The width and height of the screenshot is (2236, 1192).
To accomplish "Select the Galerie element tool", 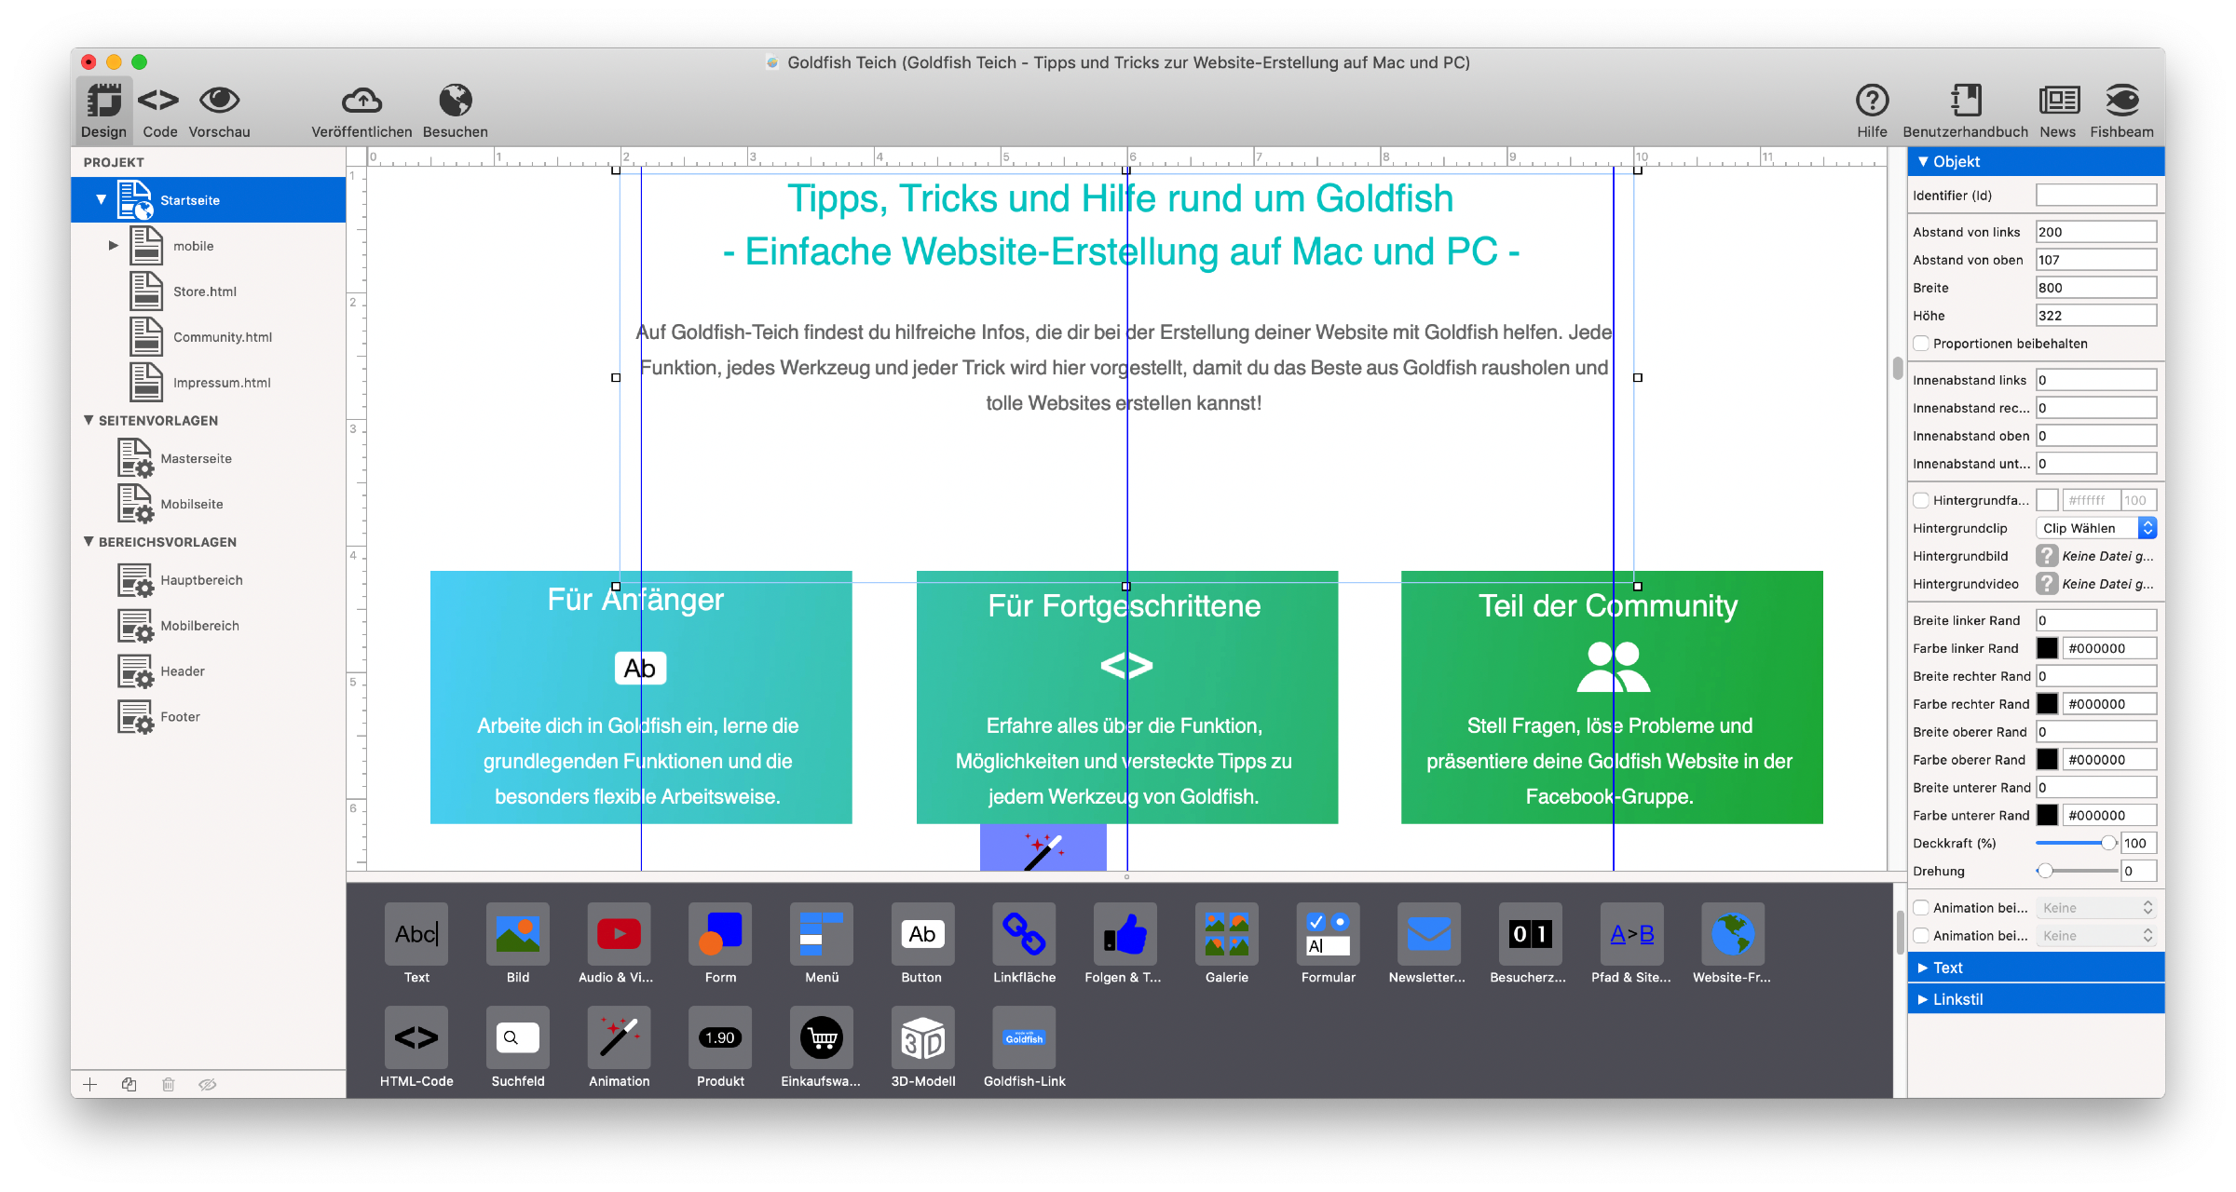I will tap(1227, 943).
